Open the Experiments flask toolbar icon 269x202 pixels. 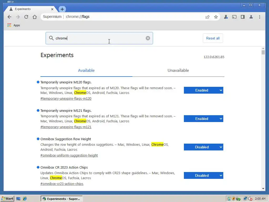(x=226, y=17)
